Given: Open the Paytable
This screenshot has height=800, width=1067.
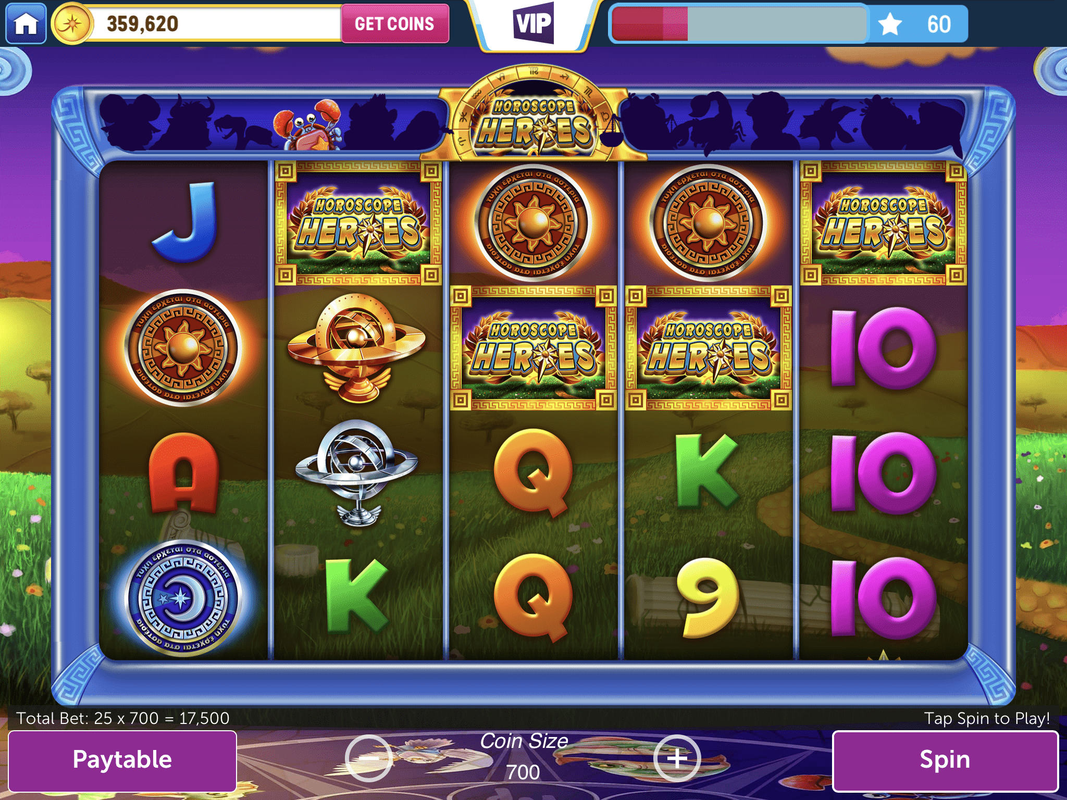Looking at the screenshot, I should [x=122, y=760].
